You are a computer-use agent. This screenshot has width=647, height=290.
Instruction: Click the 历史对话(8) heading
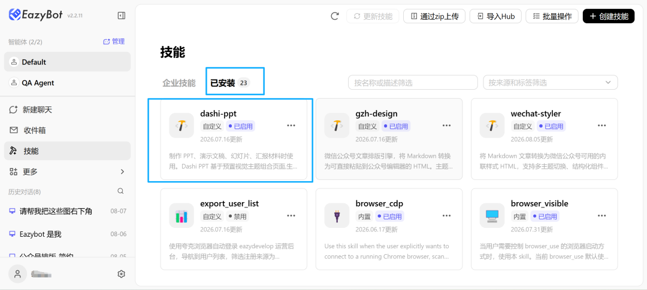click(25, 191)
